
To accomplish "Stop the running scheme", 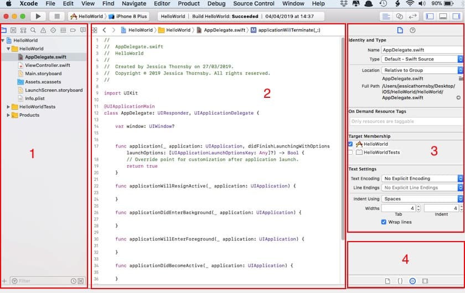I will pyautogui.click(x=56, y=16).
